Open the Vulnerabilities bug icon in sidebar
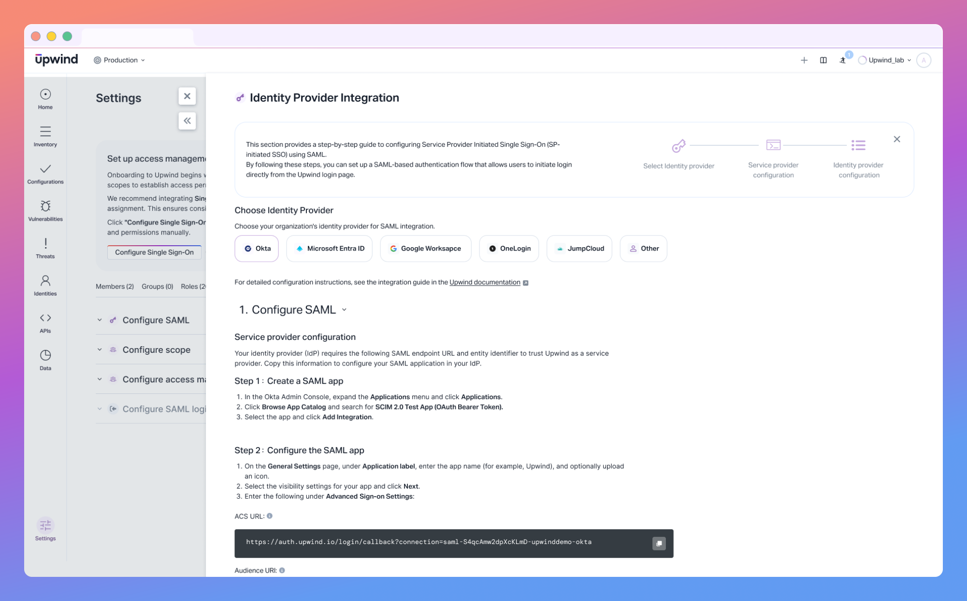The width and height of the screenshot is (967, 601). pyautogui.click(x=45, y=210)
